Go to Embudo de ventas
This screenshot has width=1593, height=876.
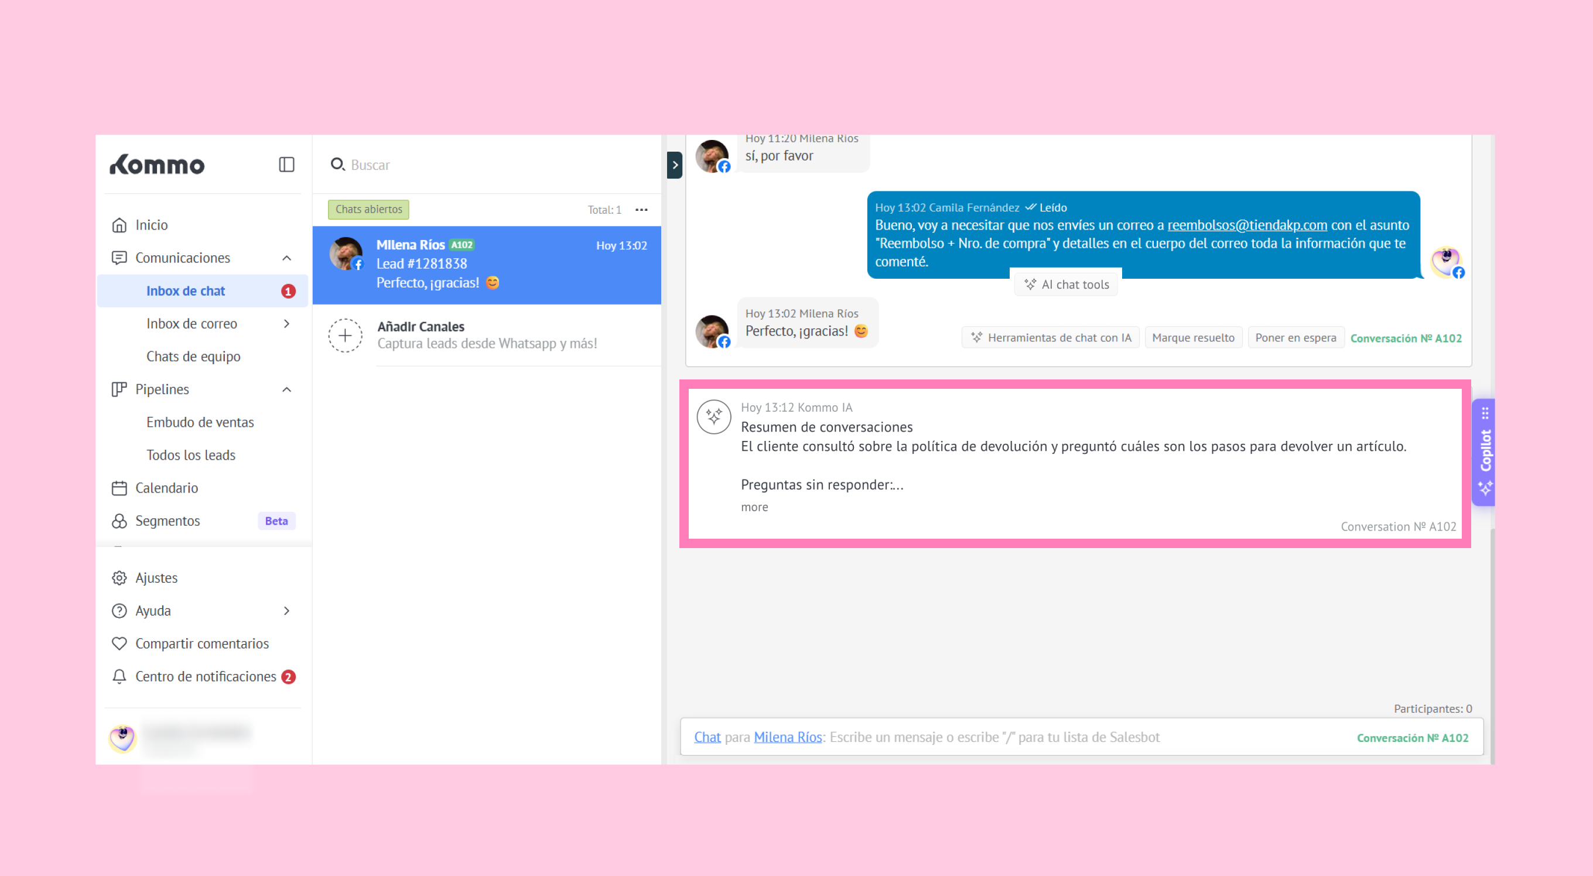(x=200, y=422)
